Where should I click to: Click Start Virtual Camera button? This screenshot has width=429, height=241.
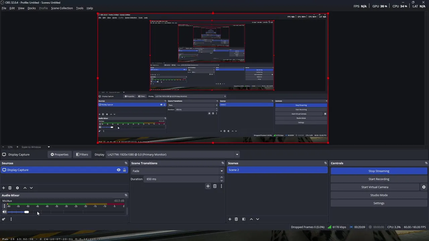(x=375, y=187)
